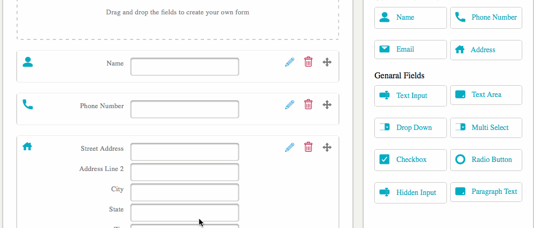Add a Drop Down field from the palette
The image size is (534, 228).
pyautogui.click(x=410, y=128)
